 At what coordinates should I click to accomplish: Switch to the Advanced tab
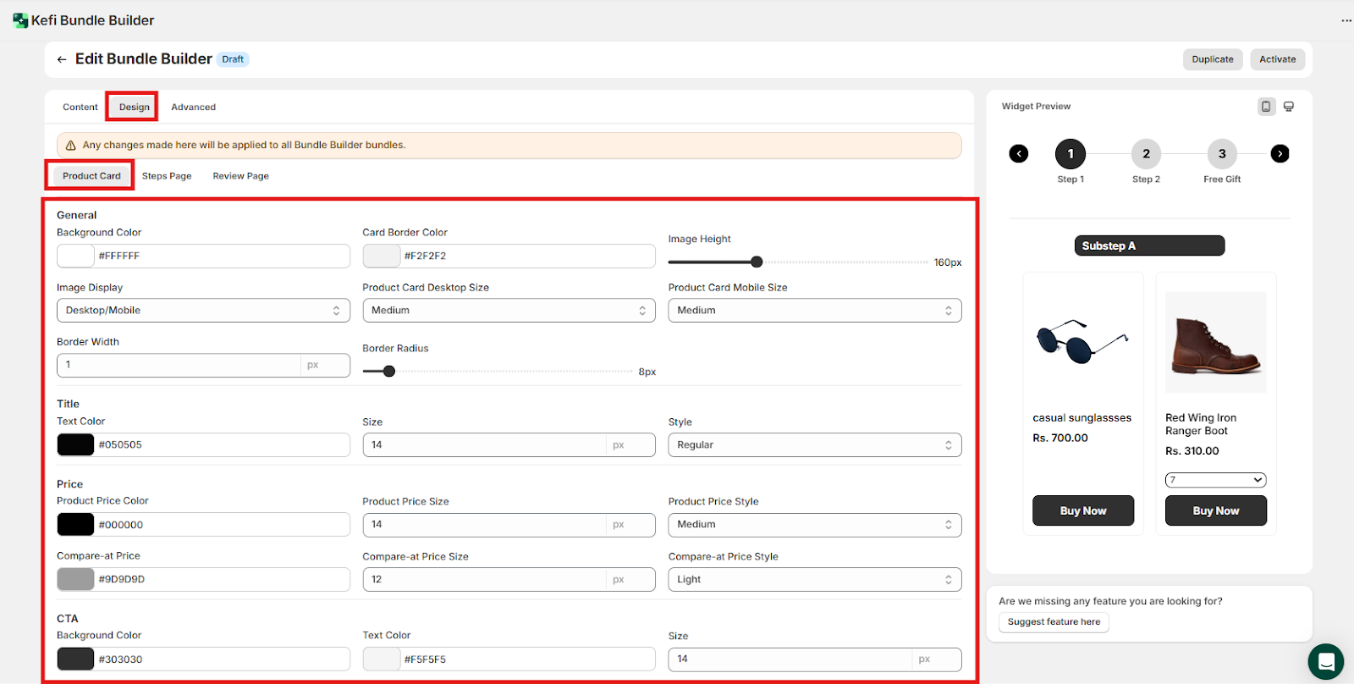coord(193,108)
